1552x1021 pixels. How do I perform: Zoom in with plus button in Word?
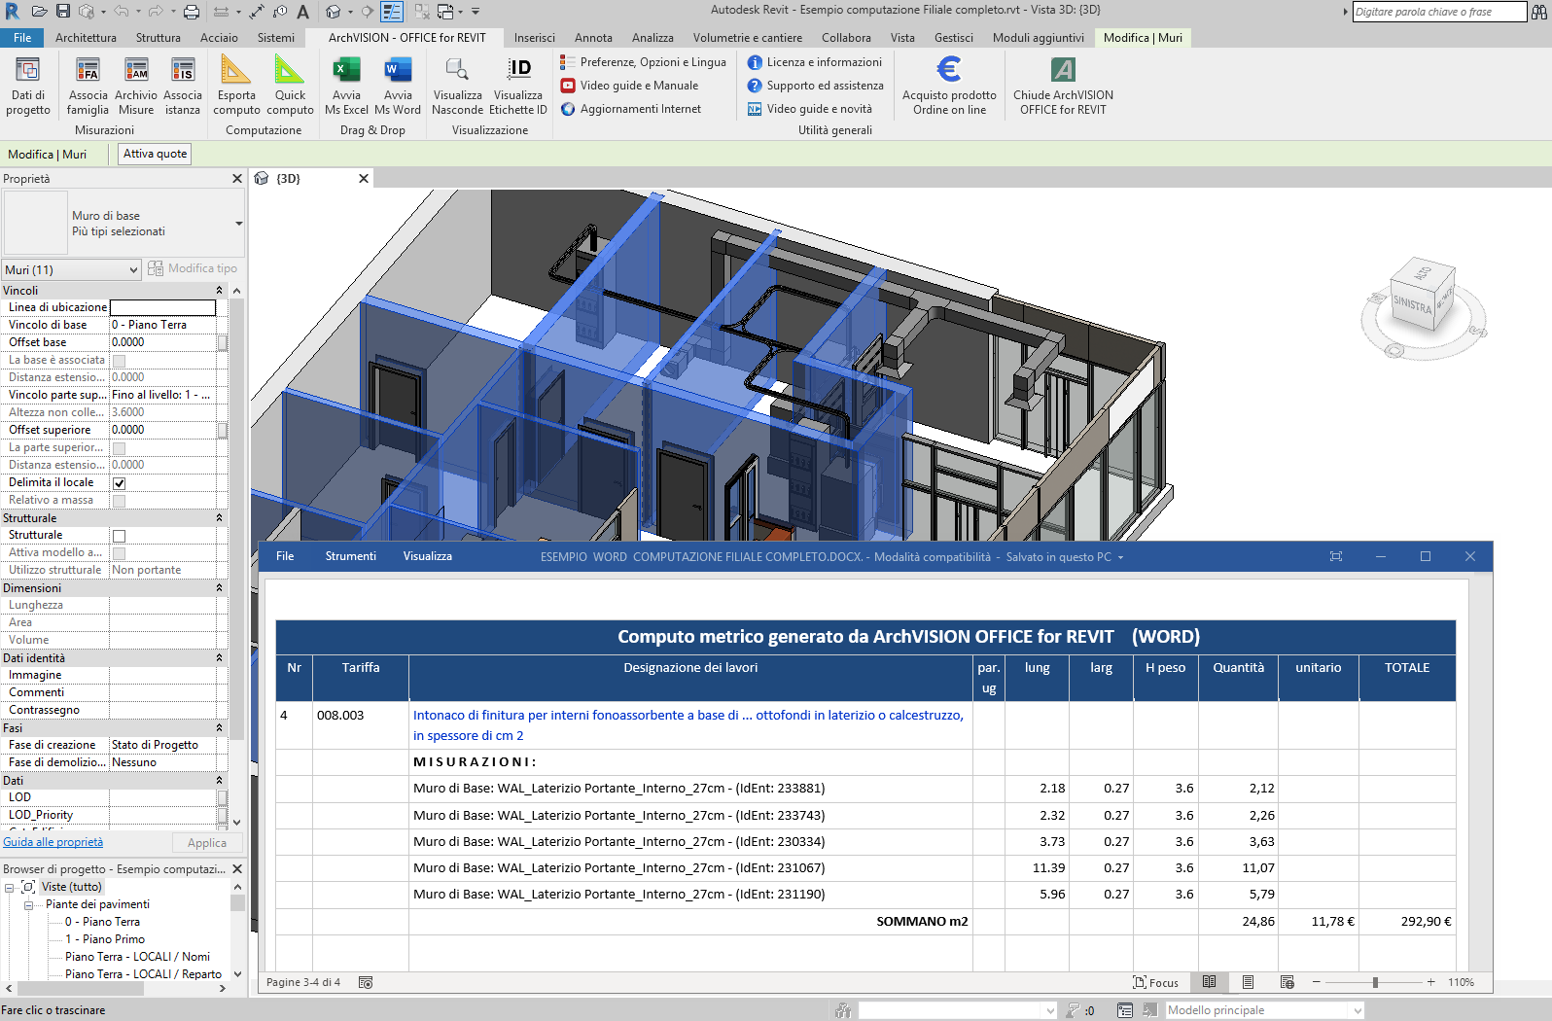point(1431,982)
